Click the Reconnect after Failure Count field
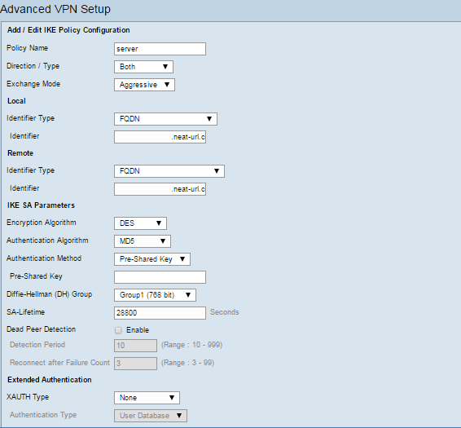Screen dimensions: 461x428 tap(135, 364)
